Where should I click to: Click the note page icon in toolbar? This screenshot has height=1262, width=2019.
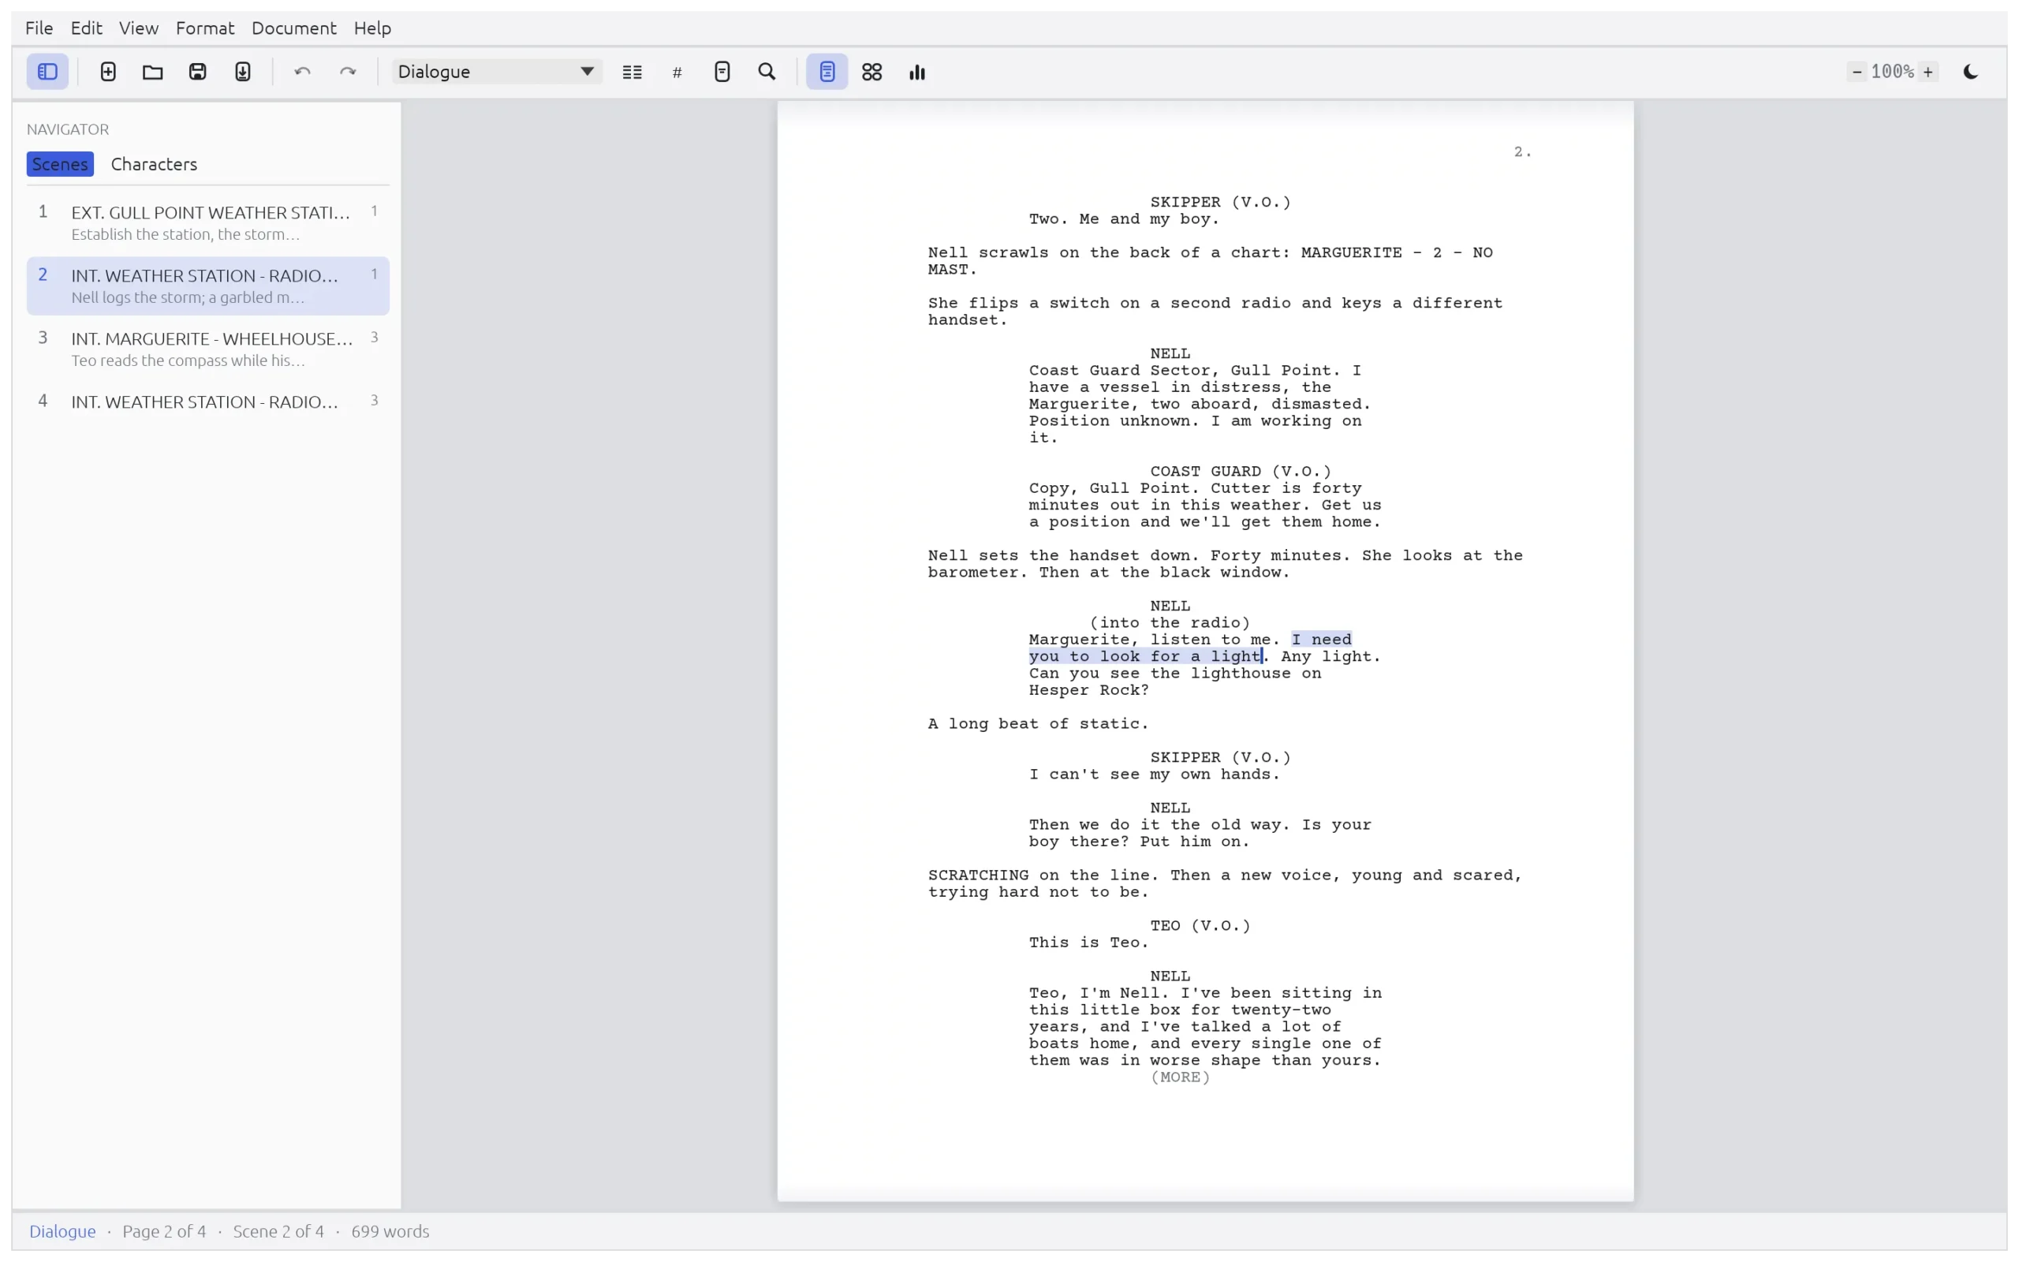[722, 72]
